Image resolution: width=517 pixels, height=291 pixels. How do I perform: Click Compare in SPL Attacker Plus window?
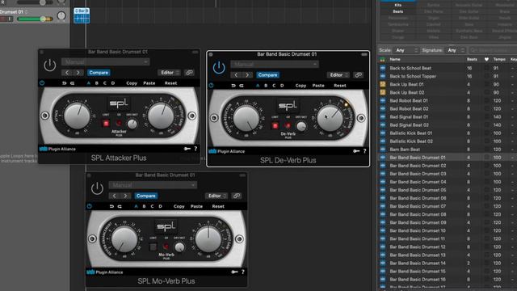coord(99,73)
